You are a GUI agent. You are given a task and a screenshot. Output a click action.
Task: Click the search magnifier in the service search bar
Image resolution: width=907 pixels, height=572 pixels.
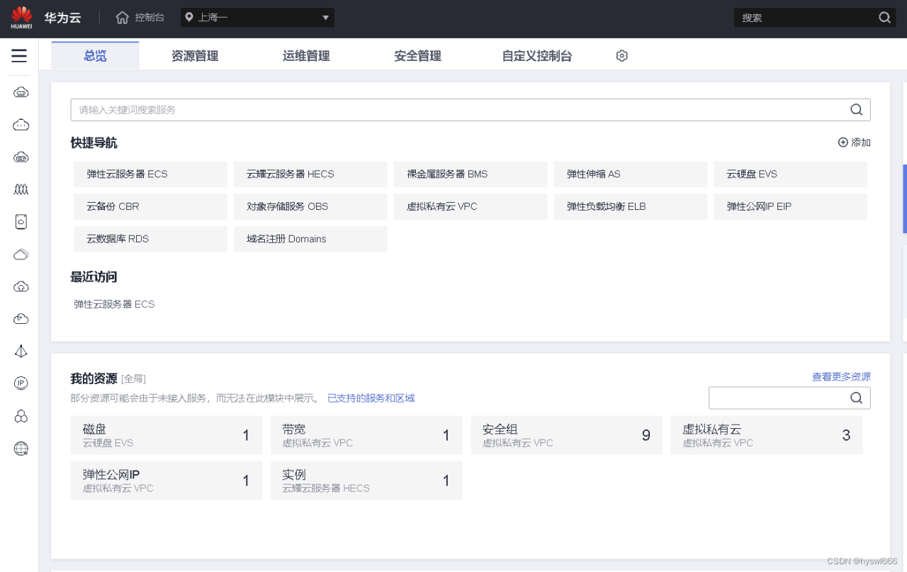pyautogui.click(x=856, y=109)
